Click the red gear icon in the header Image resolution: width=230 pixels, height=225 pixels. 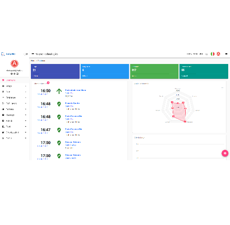click(x=218, y=54)
